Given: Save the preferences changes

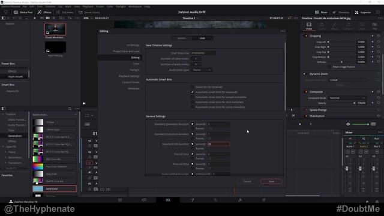Looking at the screenshot, I should click(271, 181).
